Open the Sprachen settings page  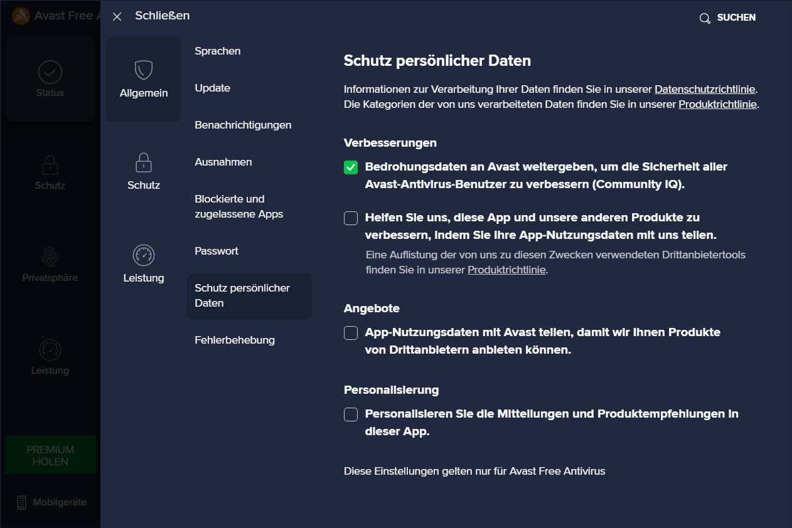[x=218, y=51]
